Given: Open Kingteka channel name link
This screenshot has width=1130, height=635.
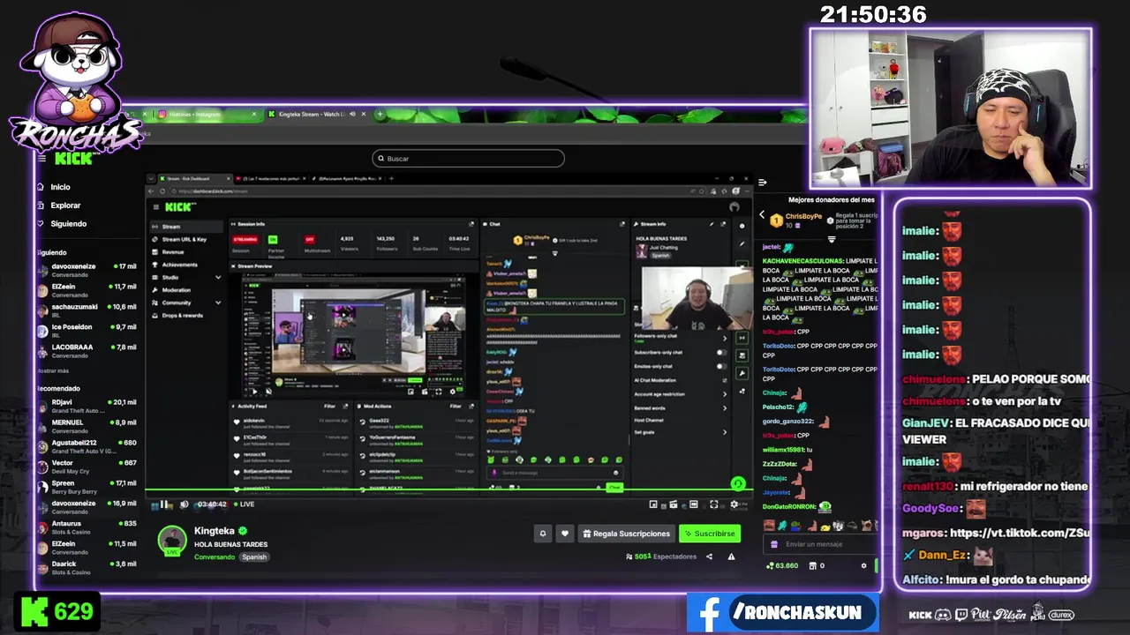Looking at the screenshot, I should point(215,531).
